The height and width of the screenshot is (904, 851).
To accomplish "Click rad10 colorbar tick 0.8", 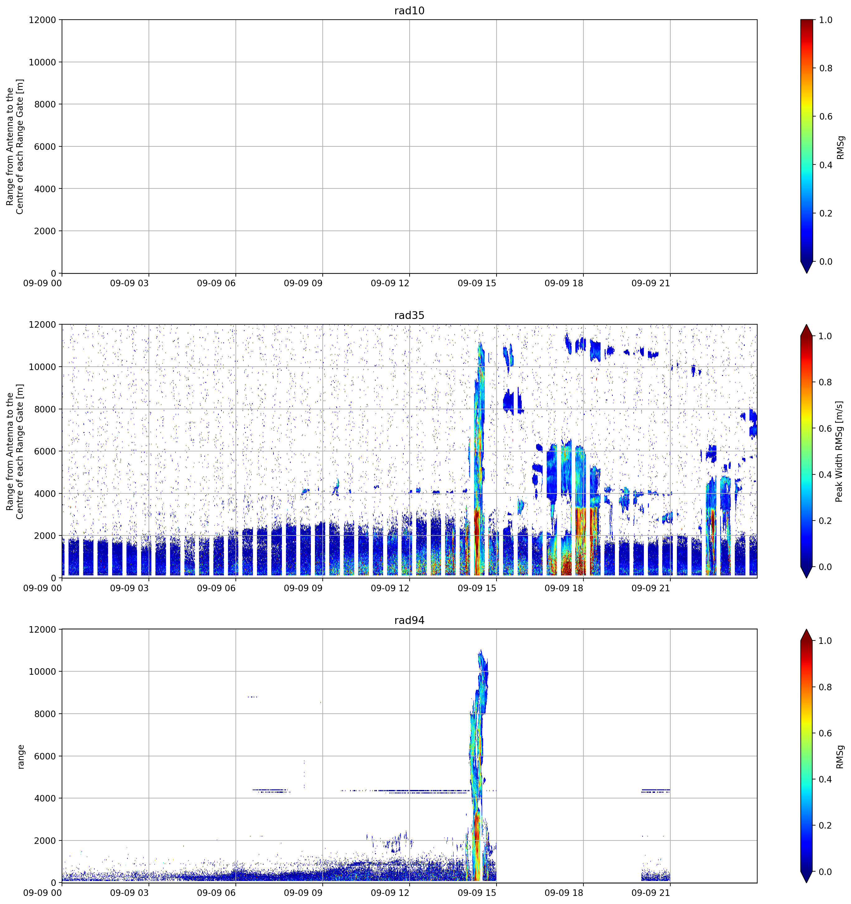I will tap(825, 68).
